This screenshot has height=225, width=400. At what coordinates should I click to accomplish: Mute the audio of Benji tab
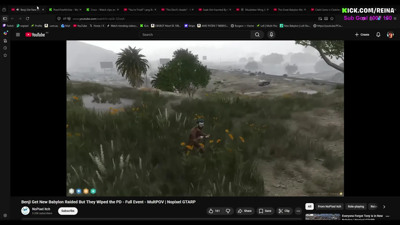pyautogui.click(x=17, y=10)
